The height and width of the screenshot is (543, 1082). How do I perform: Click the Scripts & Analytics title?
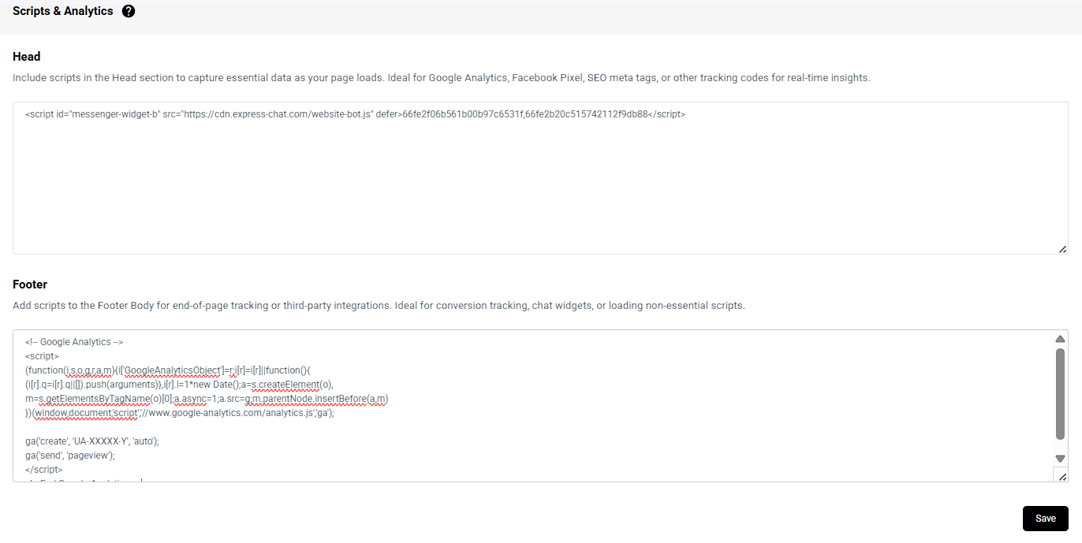[x=63, y=11]
